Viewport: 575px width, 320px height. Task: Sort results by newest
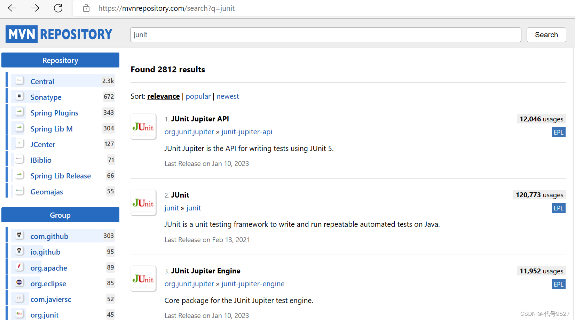(228, 96)
